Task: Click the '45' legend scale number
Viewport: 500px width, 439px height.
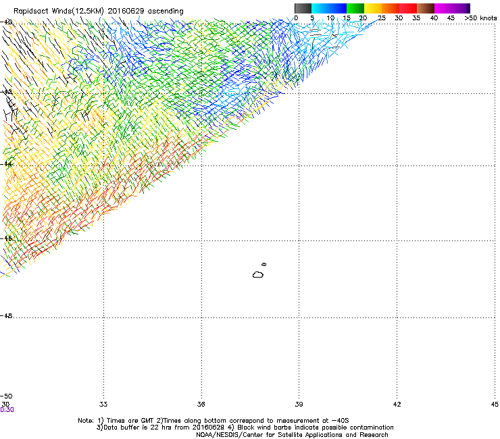Action: [451, 18]
